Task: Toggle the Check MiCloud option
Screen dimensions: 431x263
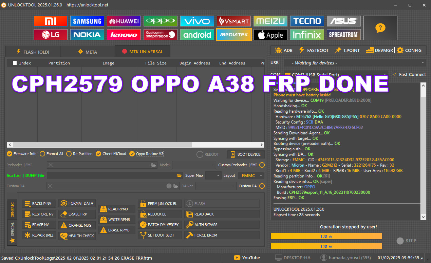Action: click(111, 154)
